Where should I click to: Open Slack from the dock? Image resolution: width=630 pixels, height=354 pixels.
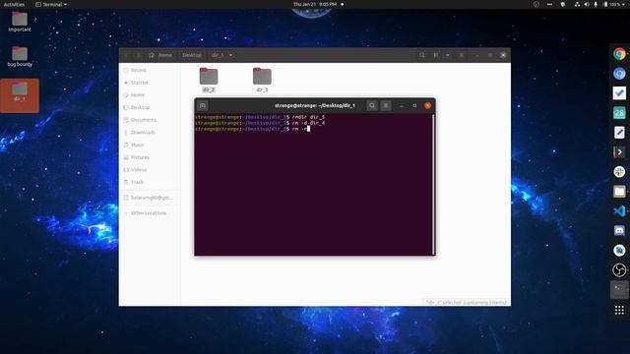pos(619,172)
